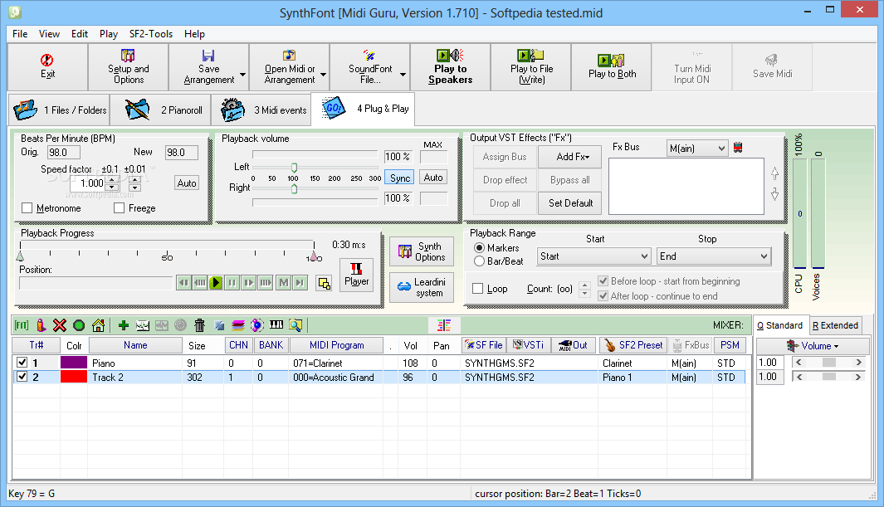Viewport: 884px width, 507px height.
Task: Open the Player keyboard window
Action: click(x=356, y=275)
